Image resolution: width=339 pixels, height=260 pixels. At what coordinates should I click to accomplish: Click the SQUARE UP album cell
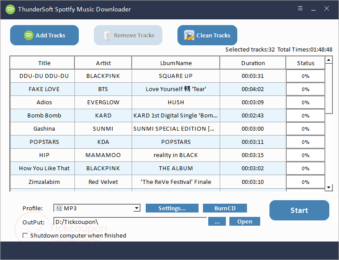[x=176, y=76]
